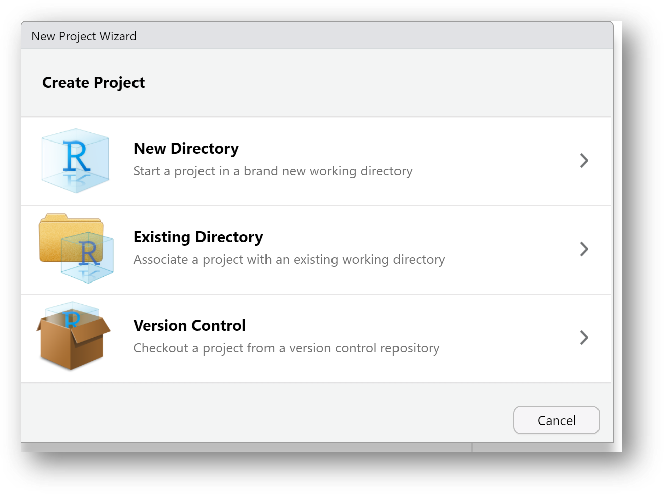
Task: Click "Associate a project with an existing working directory"
Action: click(289, 260)
